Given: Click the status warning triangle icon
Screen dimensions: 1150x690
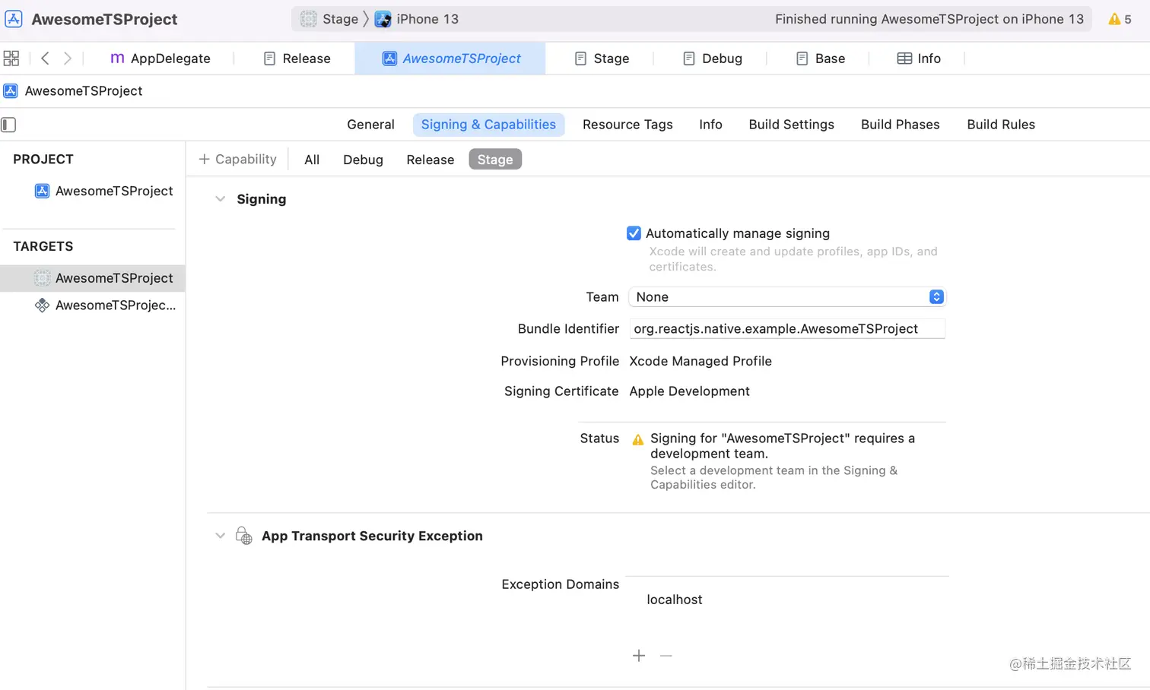Looking at the screenshot, I should pos(638,439).
